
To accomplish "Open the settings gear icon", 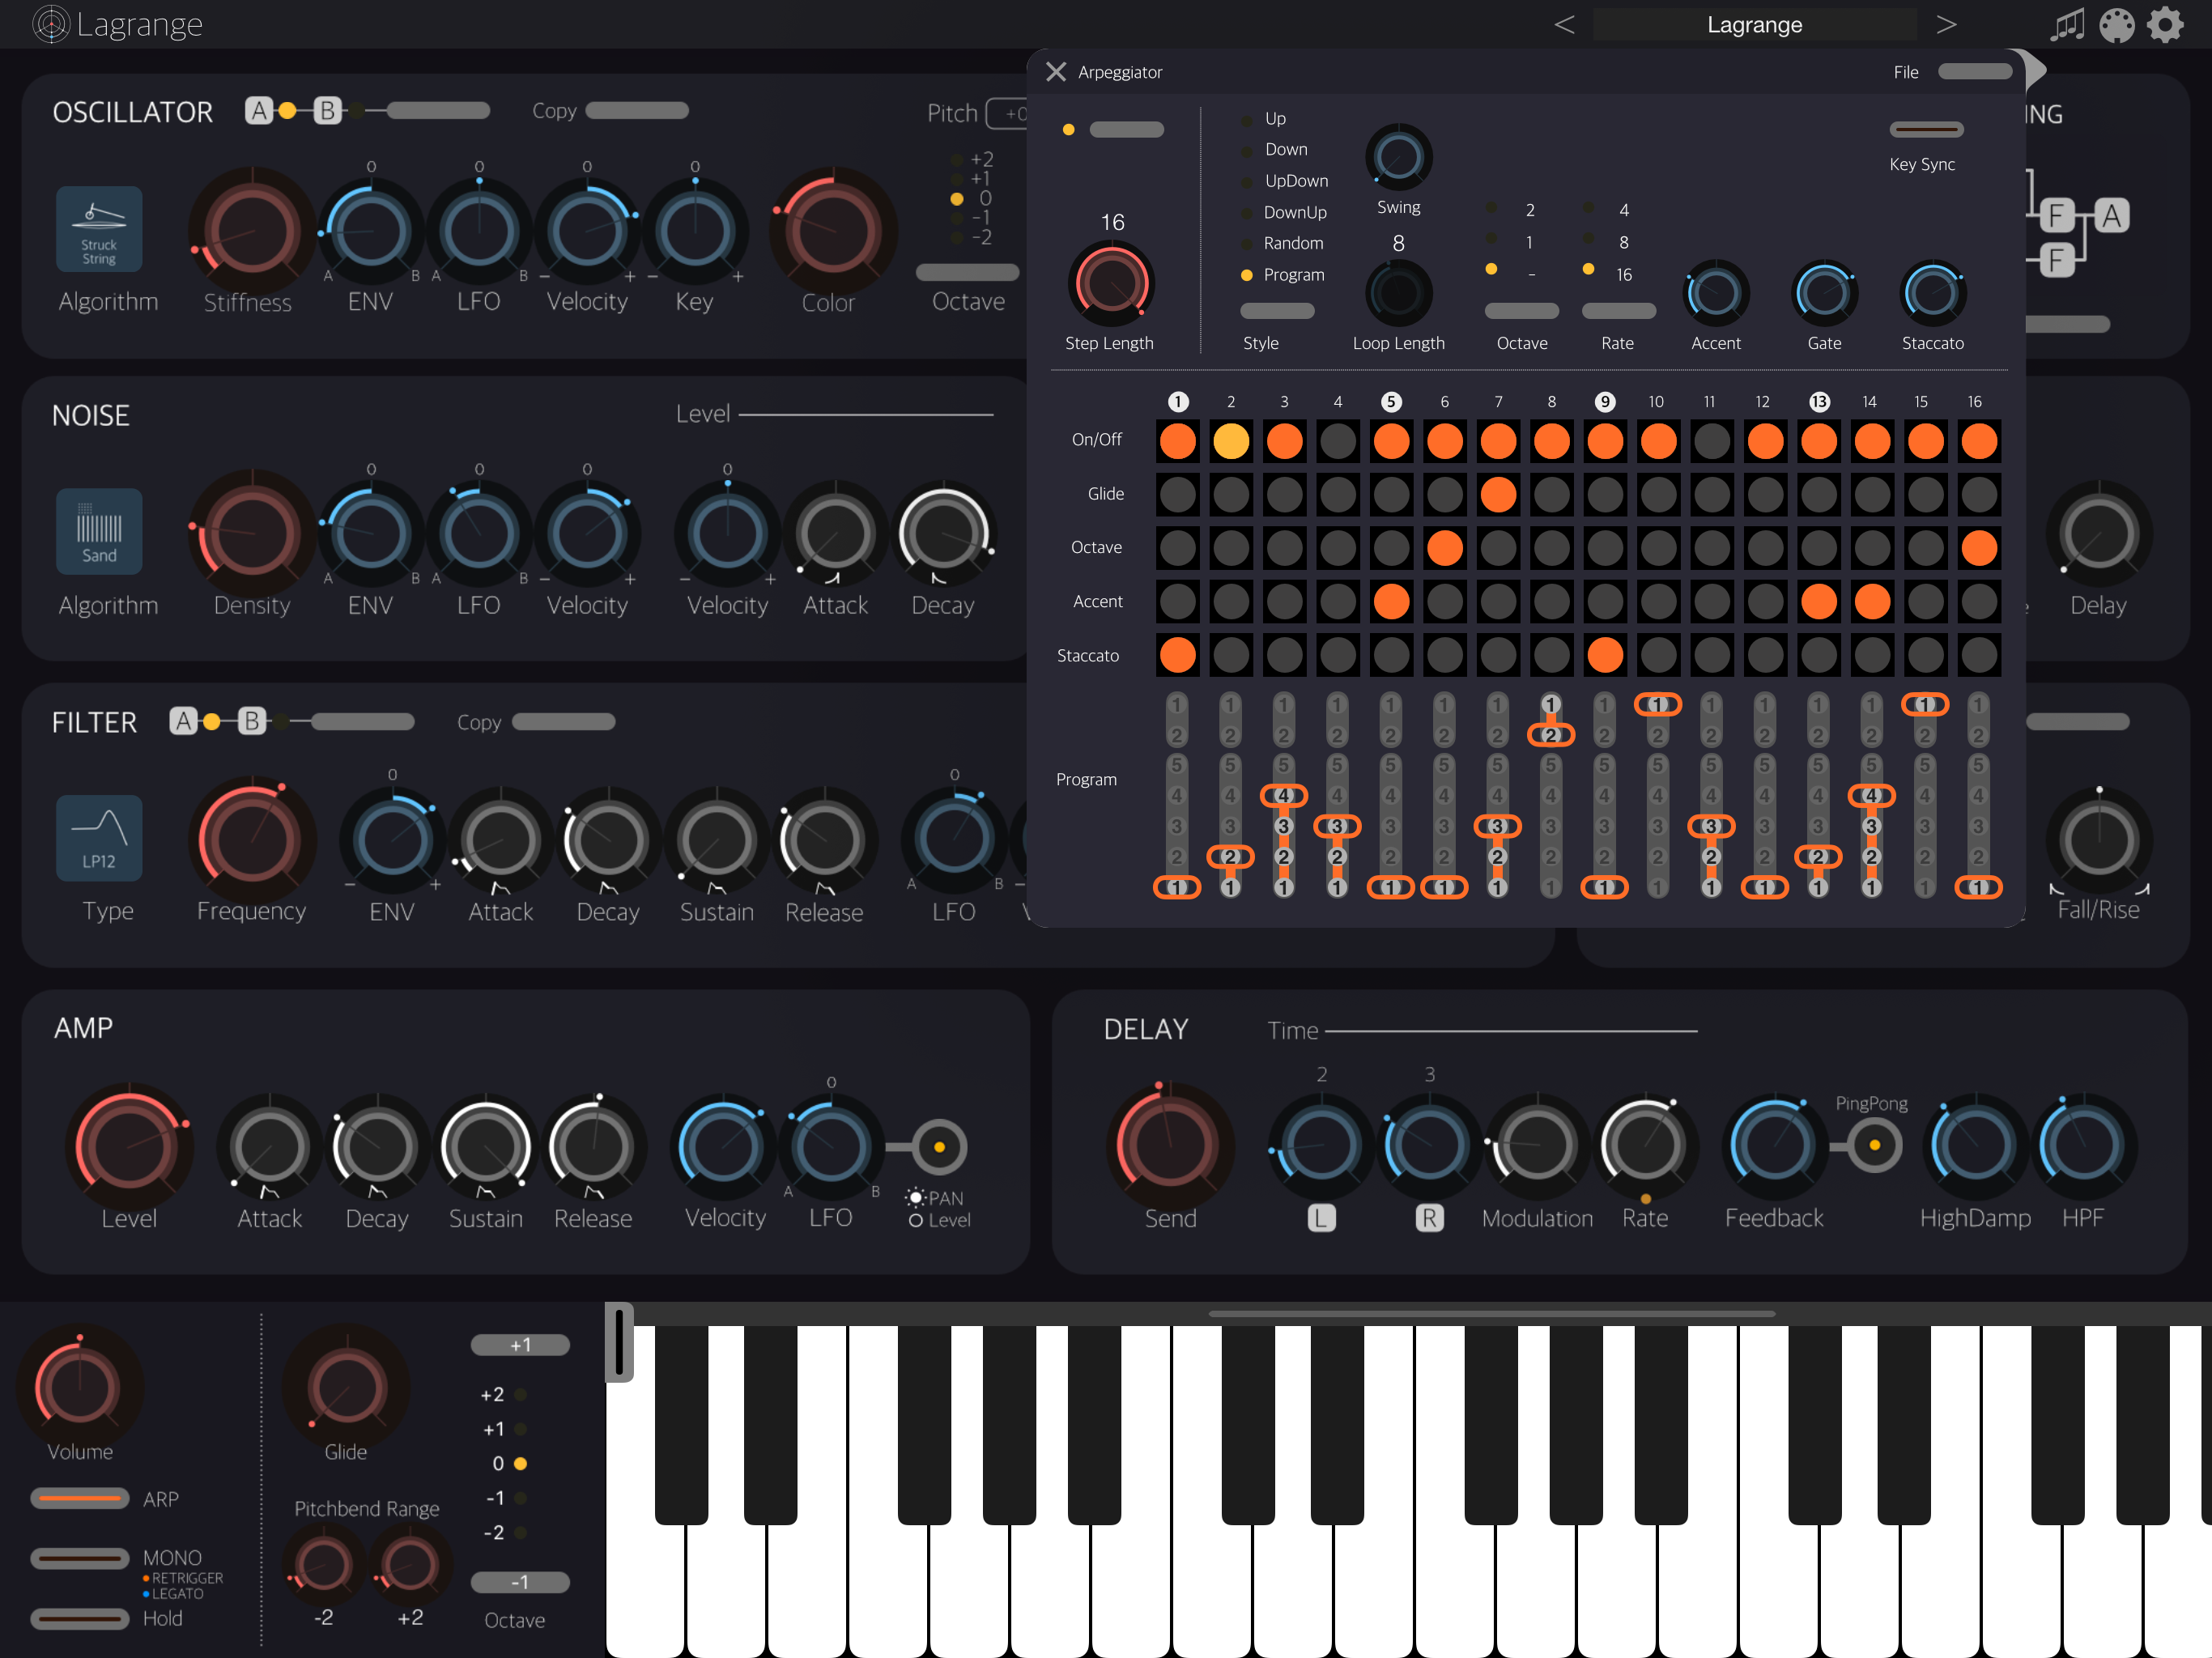I will tap(2165, 25).
